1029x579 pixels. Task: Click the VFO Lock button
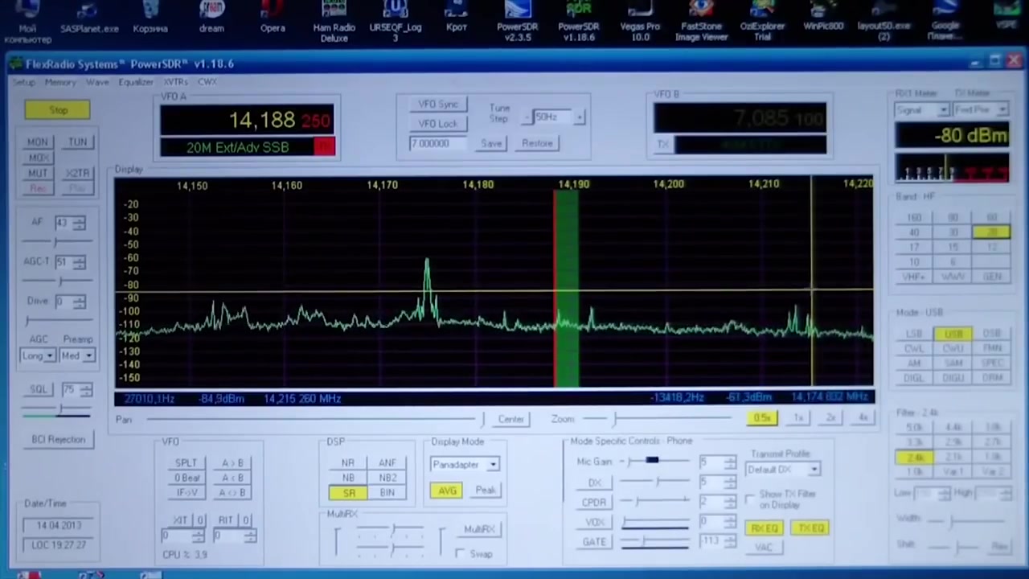[x=437, y=124]
